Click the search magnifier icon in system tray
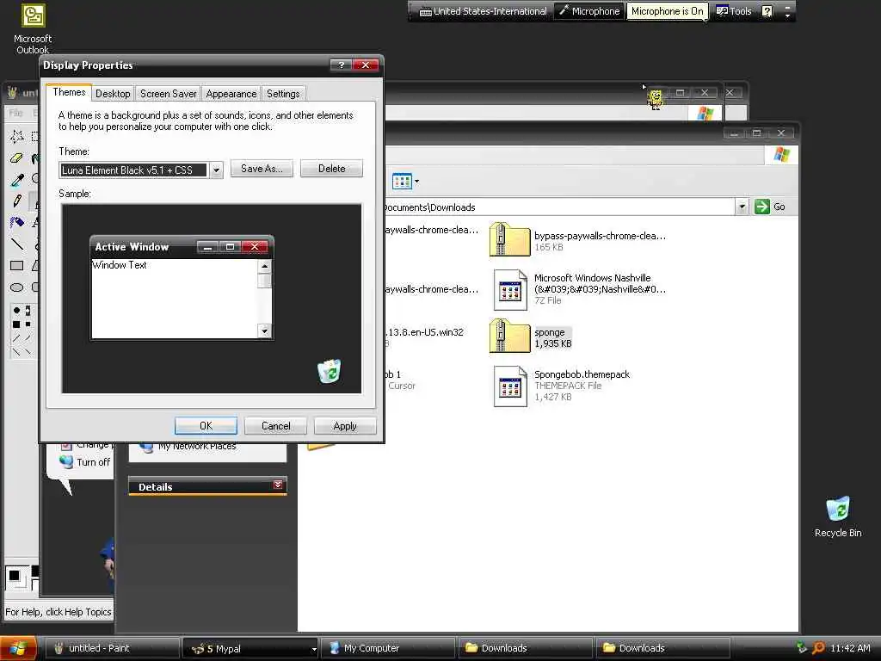 819,647
